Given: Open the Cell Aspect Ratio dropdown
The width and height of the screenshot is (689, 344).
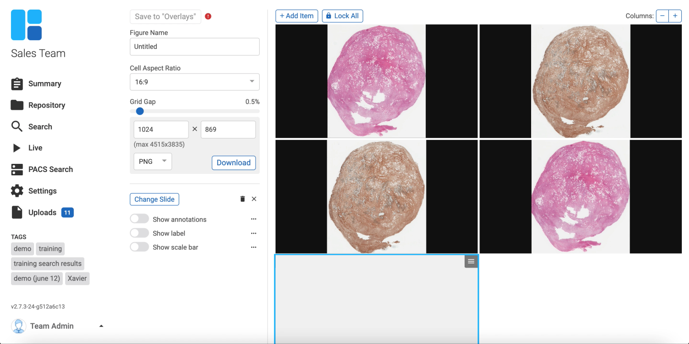Looking at the screenshot, I should [x=195, y=82].
